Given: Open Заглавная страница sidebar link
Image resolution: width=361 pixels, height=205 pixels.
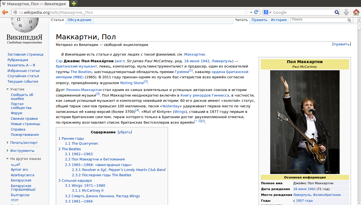Looking at the screenshot, I should 26,55.
